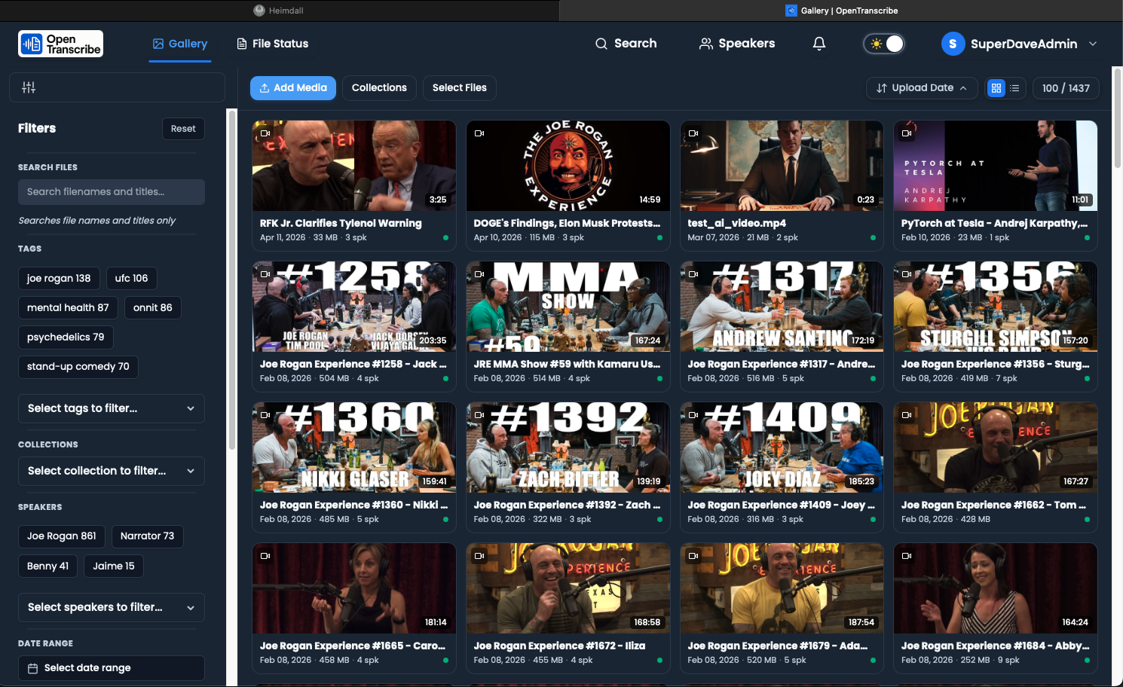Open the #1356 Sturgill Simpson thumbnail
Viewport: 1123px width, 687px height.
point(996,307)
